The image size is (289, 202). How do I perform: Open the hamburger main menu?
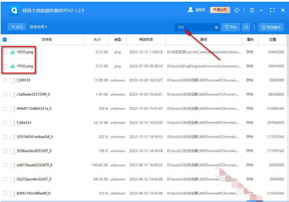pyautogui.click(x=252, y=10)
